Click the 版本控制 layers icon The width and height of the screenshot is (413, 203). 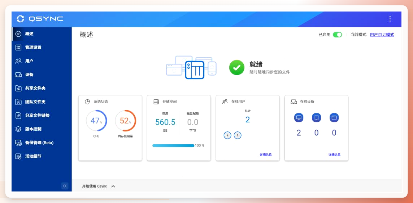(x=18, y=129)
